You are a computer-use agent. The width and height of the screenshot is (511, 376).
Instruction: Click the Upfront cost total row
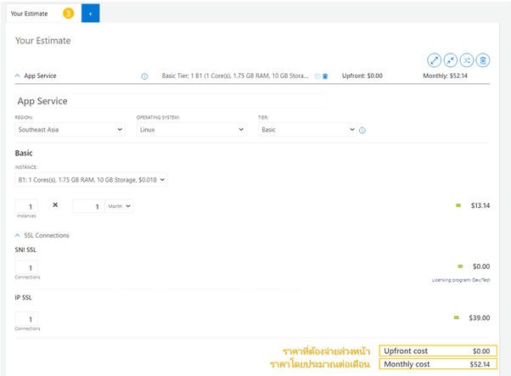tap(438, 351)
